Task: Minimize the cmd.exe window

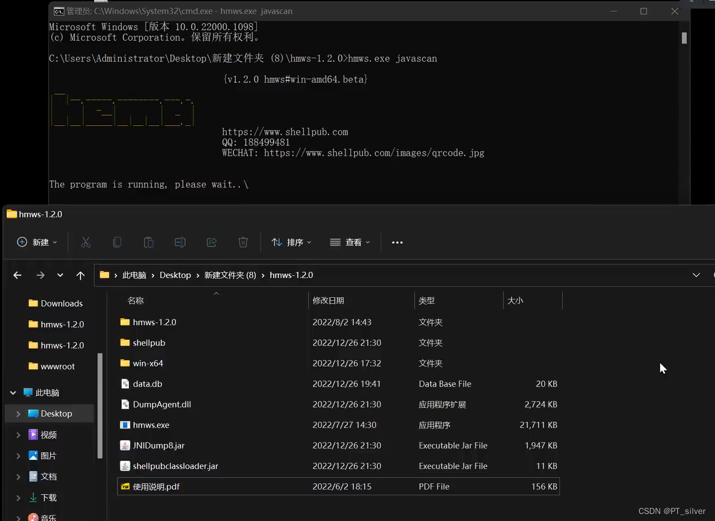Action: (613, 11)
